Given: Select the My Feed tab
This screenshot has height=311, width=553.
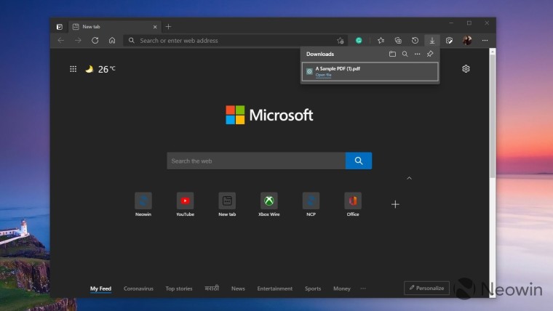Looking at the screenshot, I should click(x=100, y=288).
